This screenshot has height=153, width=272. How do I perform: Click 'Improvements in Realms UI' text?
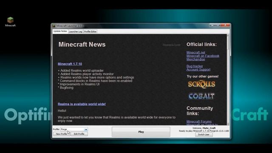click(x=79, y=84)
